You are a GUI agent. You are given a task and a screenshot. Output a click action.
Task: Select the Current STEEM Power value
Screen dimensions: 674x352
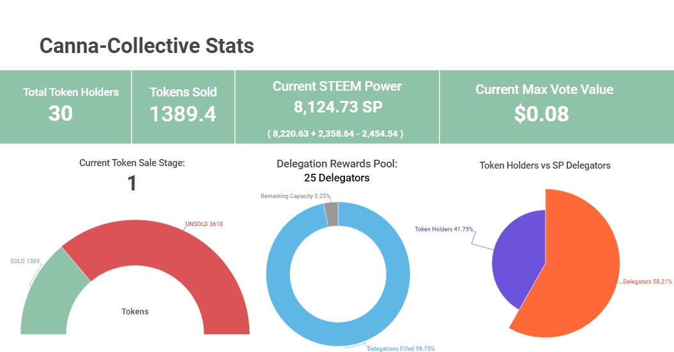337,107
